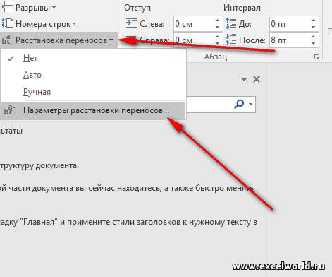Click the spacing before До icon
The image size is (332, 277).
(x=230, y=24)
